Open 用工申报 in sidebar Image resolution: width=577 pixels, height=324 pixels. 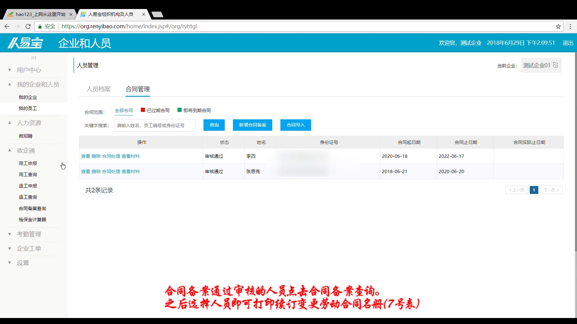[28, 163]
